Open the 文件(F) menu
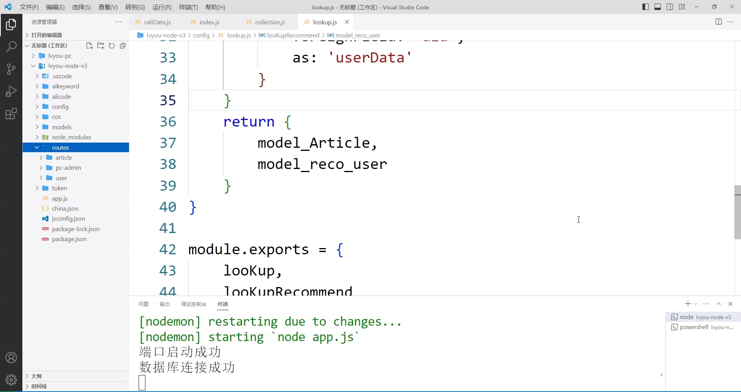This screenshot has width=741, height=392. (29, 7)
